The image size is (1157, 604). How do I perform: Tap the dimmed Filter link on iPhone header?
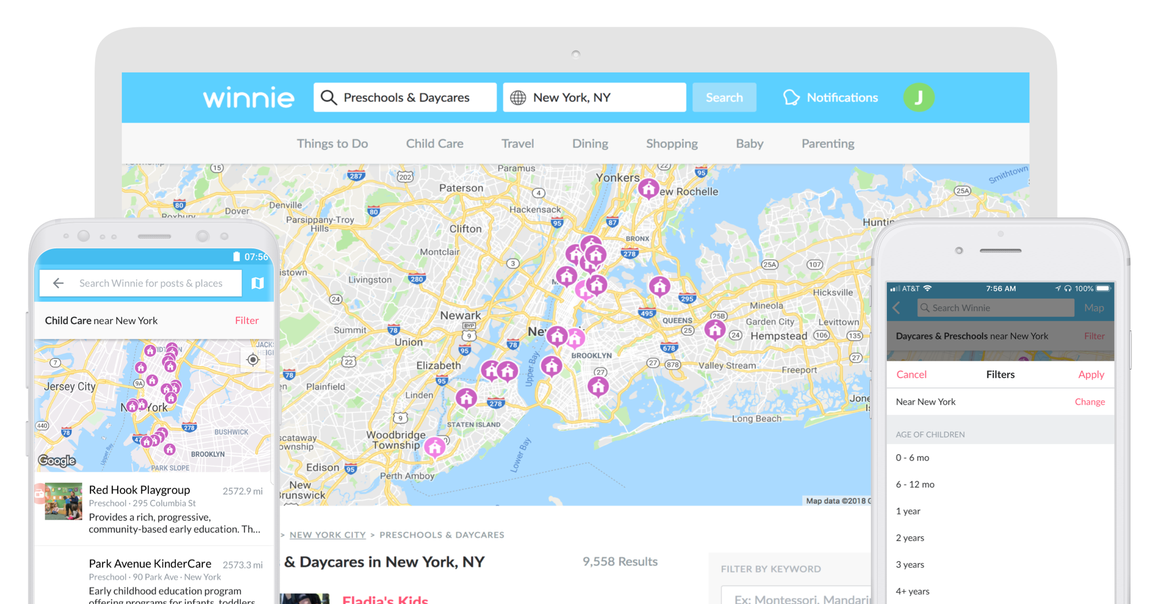pyautogui.click(x=1094, y=336)
